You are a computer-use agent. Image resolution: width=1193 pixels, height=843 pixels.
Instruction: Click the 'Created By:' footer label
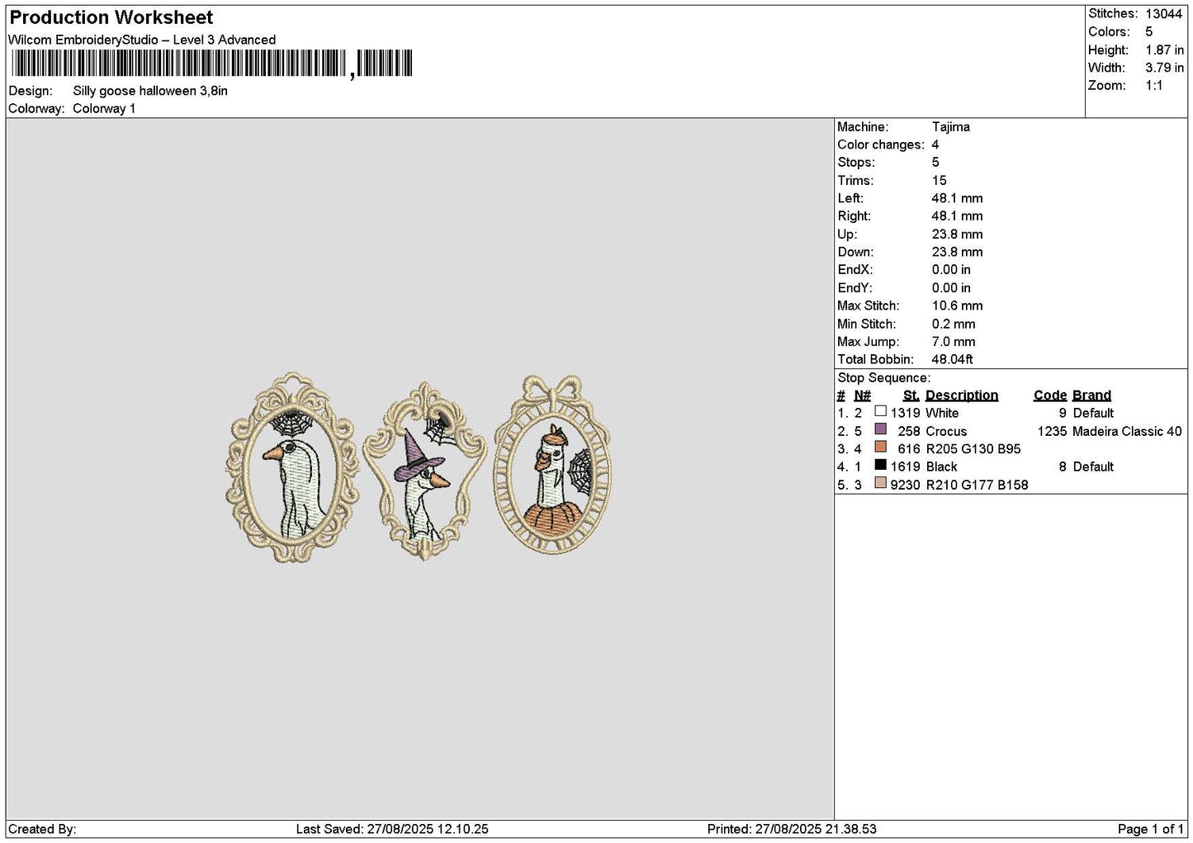[x=42, y=829]
